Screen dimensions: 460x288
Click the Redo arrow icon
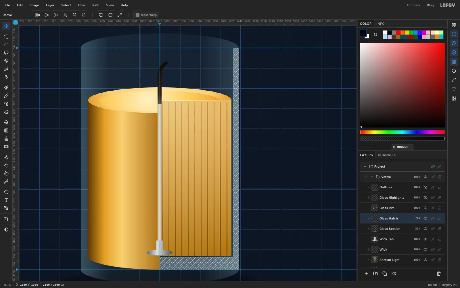[110, 15]
